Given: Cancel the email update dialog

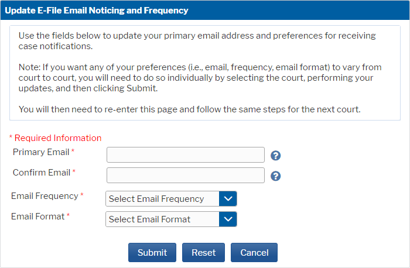Looking at the screenshot, I should pyautogui.click(x=254, y=253).
